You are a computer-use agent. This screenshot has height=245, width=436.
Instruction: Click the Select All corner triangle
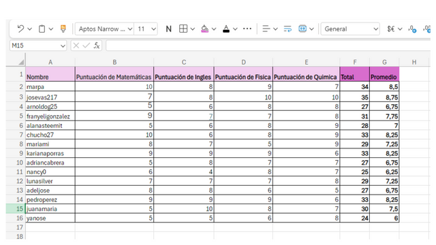[x=21, y=62]
